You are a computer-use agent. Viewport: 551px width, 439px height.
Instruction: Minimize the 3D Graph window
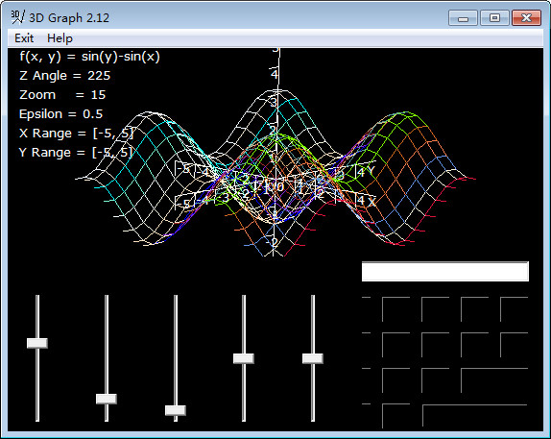pos(463,17)
